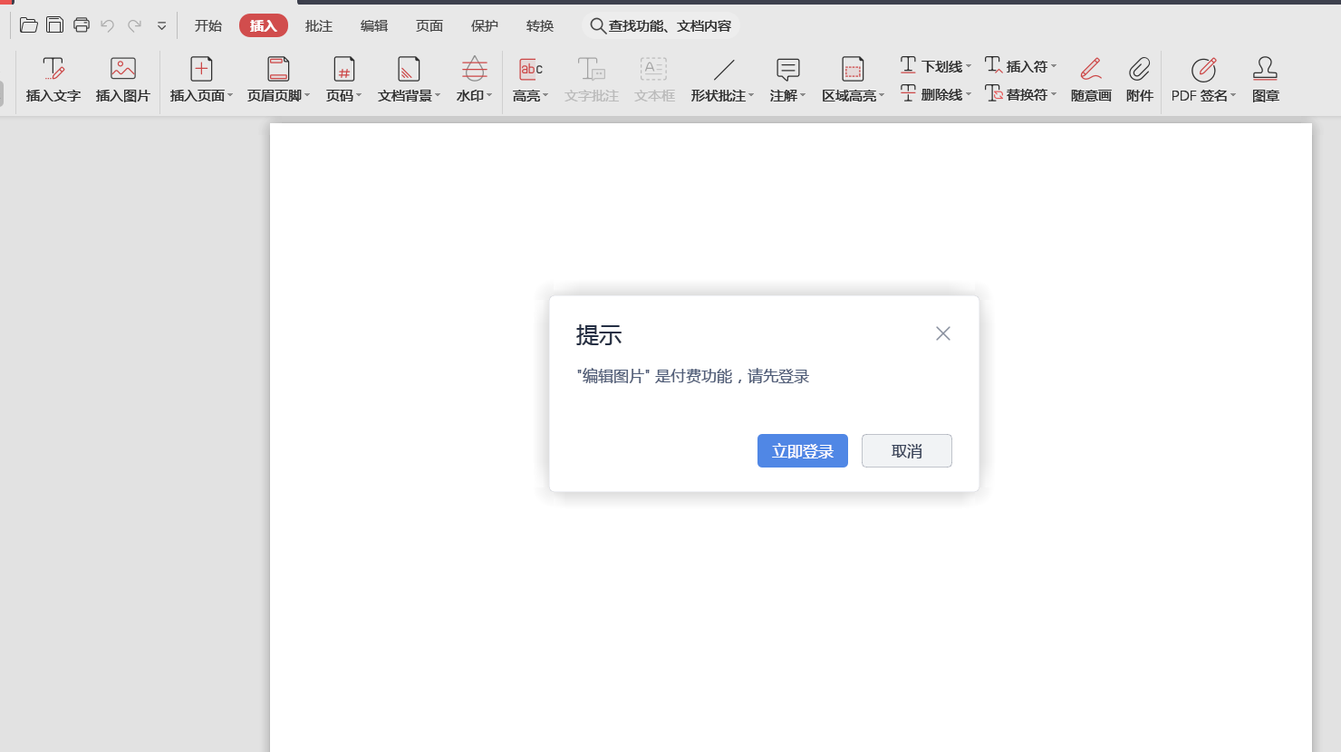Viewport: 1341px width, 752px height.
Task: Go to the 保护 tab
Action: click(485, 26)
